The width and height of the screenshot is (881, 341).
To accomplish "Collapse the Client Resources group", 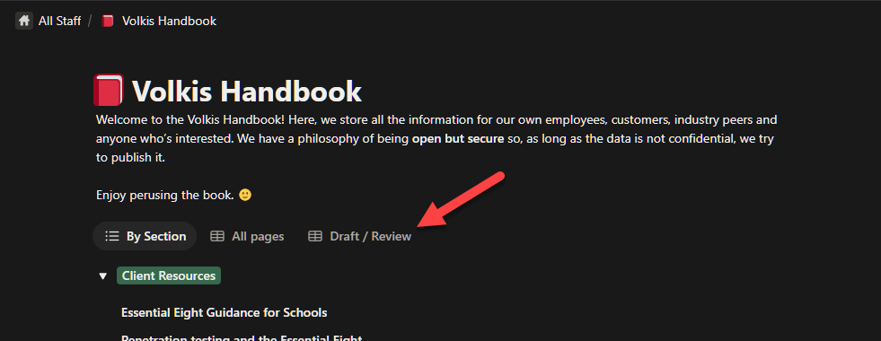I will (x=102, y=276).
